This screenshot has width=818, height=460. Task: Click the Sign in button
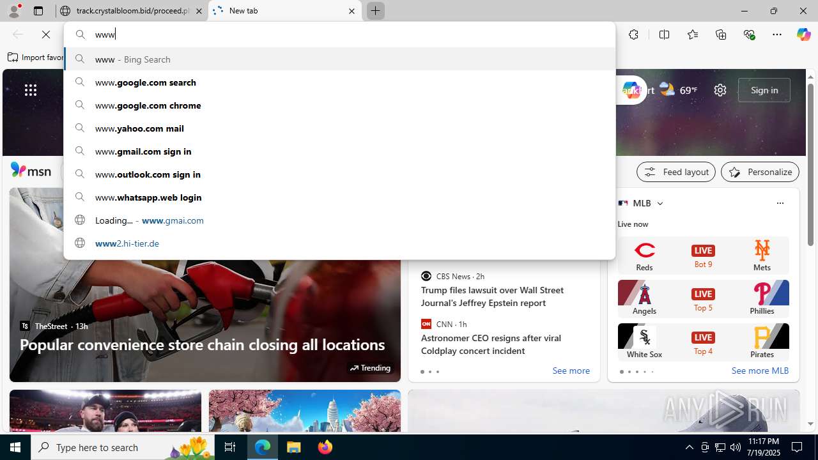point(764,90)
